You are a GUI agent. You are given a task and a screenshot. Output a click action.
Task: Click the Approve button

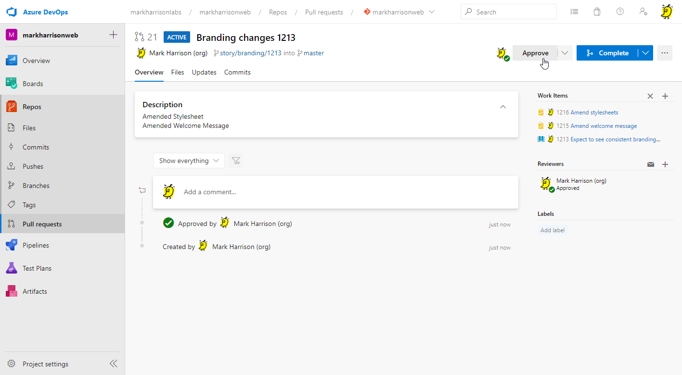point(535,53)
